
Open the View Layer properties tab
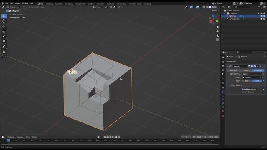pyautogui.click(x=223, y=70)
